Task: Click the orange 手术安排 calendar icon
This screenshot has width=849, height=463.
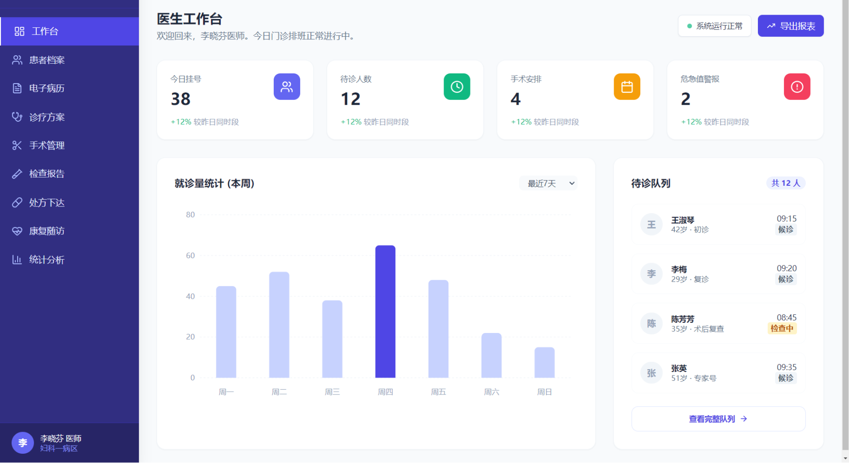Action: (x=627, y=87)
